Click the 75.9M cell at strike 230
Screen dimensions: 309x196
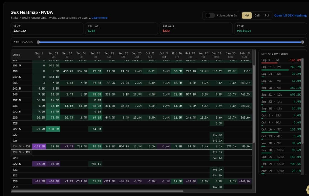tap(53, 118)
